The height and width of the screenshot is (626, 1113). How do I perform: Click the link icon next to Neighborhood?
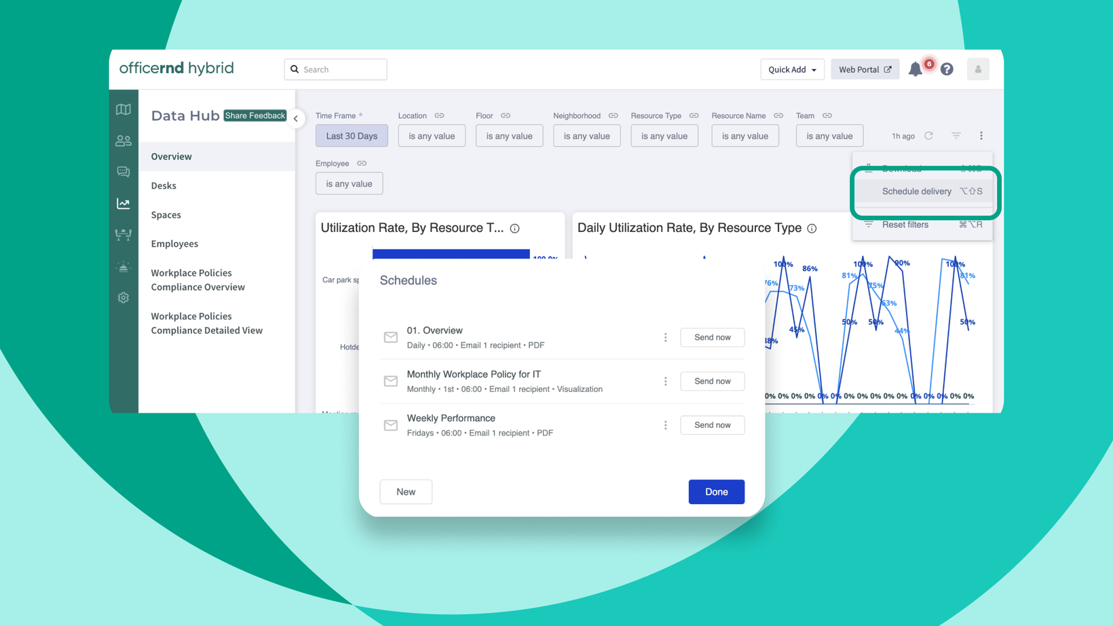(x=614, y=116)
